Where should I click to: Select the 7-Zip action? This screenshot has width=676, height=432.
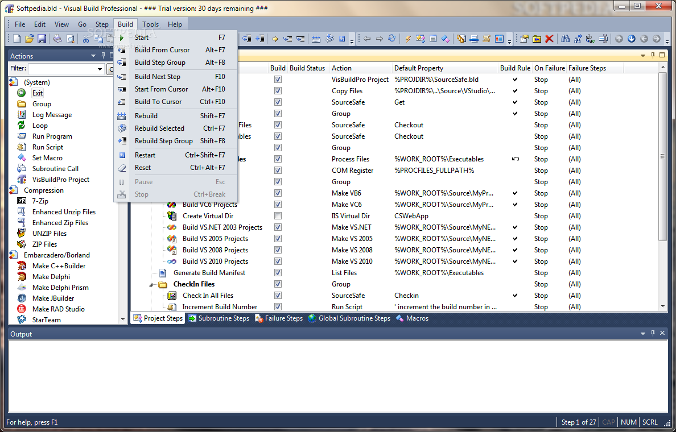[40, 201]
